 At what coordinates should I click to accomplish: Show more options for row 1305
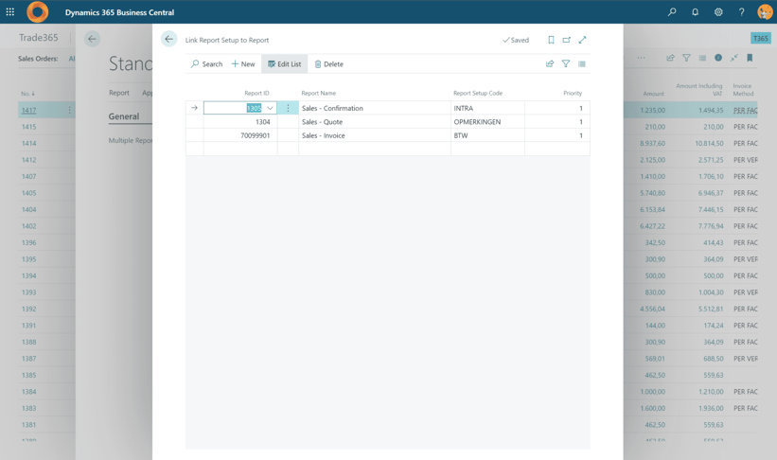(288, 108)
